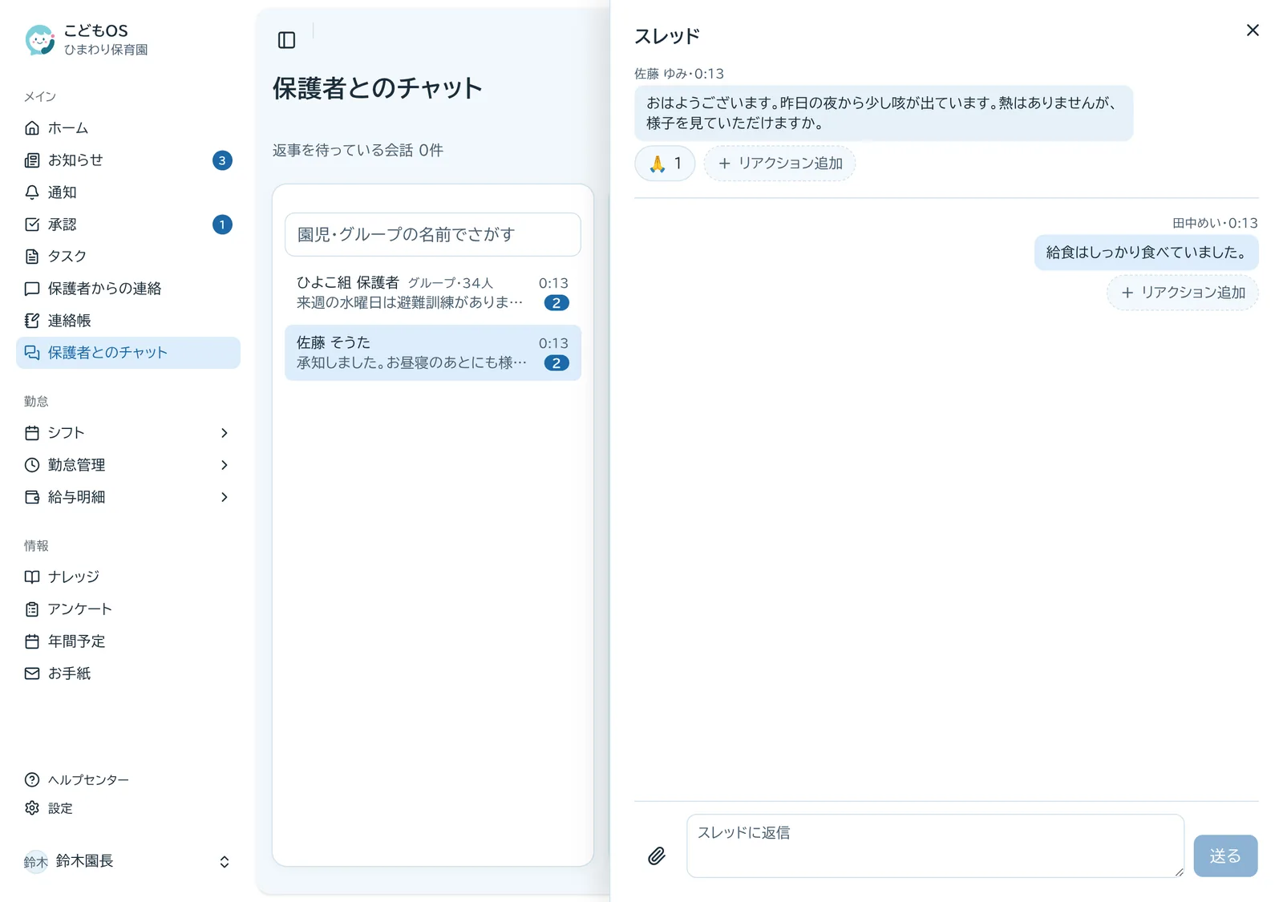Viewport: 1283px width, 902px height.
Task: Click the ホーム house icon
Action: [32, 128]
